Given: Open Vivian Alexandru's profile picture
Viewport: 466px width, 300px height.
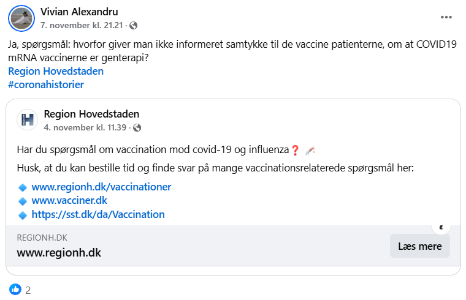Looking at the screenshot, I should click(x=21, y=18).
